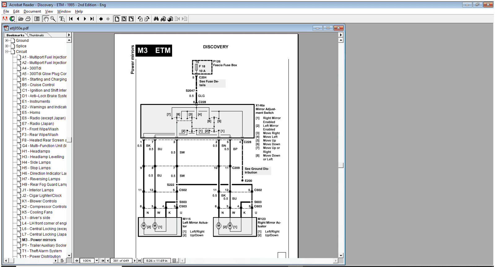Click the Print icon in toolbar
495x267 pixels.
point(28,19)
